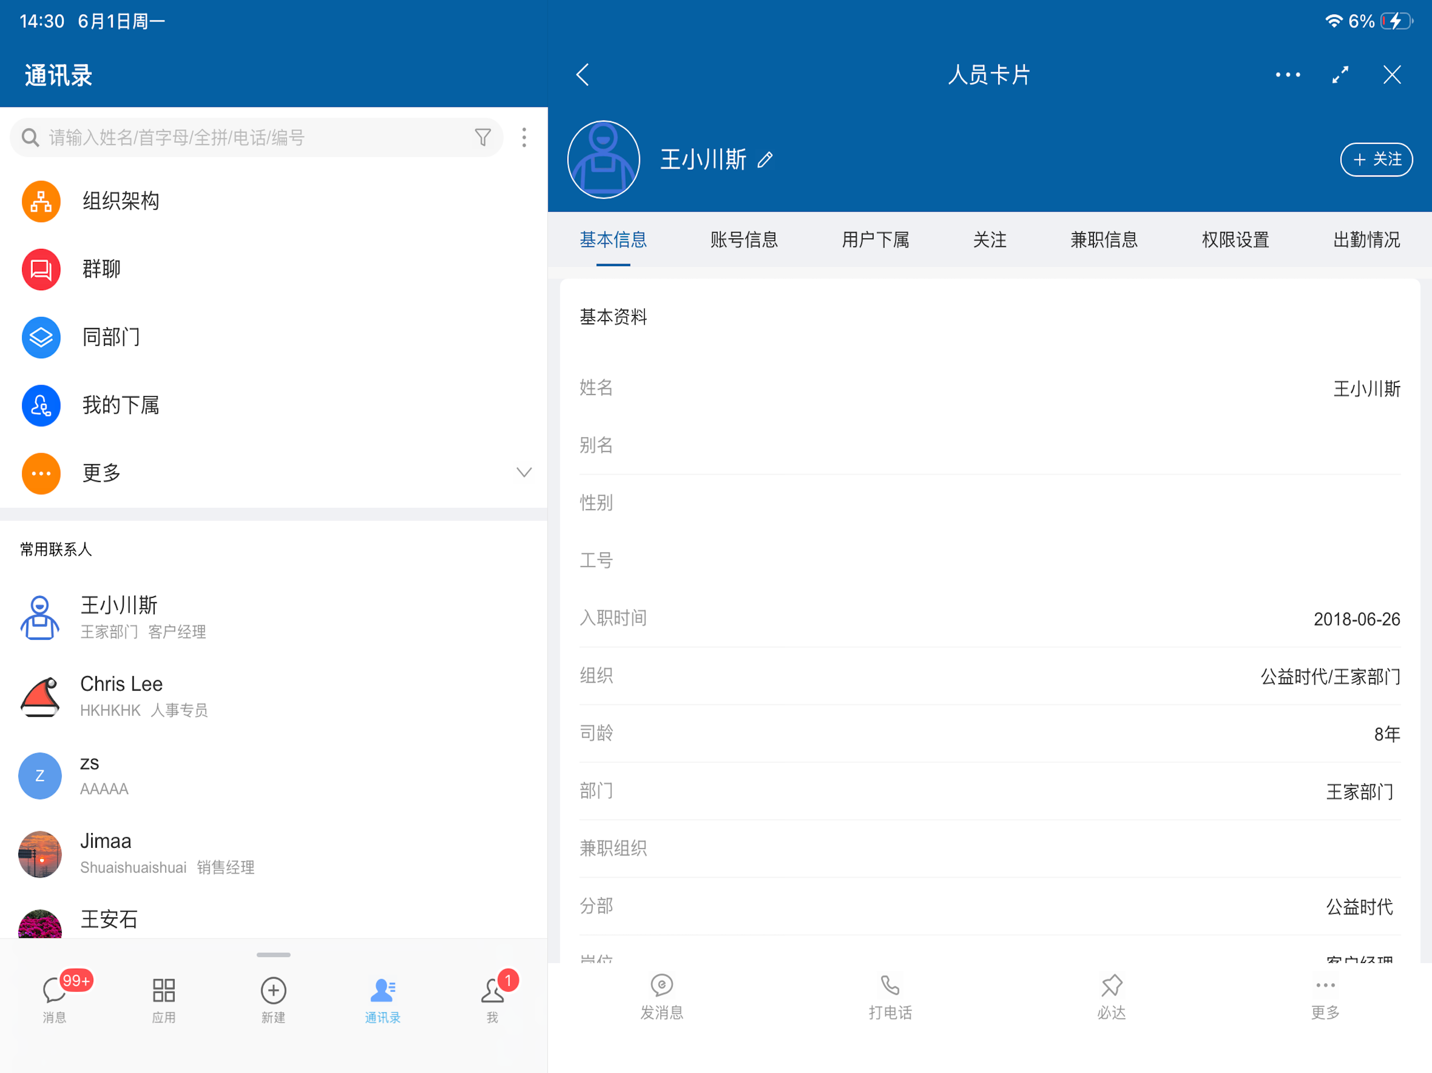Edit name with pencil icon beside 王小川斯
The height and width of the screenshot is (1073, 1432).
point(765,159)
